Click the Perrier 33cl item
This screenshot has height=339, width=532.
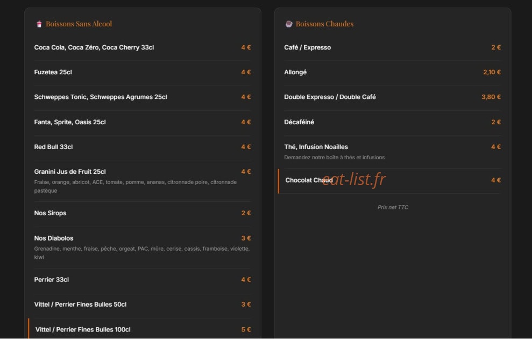click(143, 280)
